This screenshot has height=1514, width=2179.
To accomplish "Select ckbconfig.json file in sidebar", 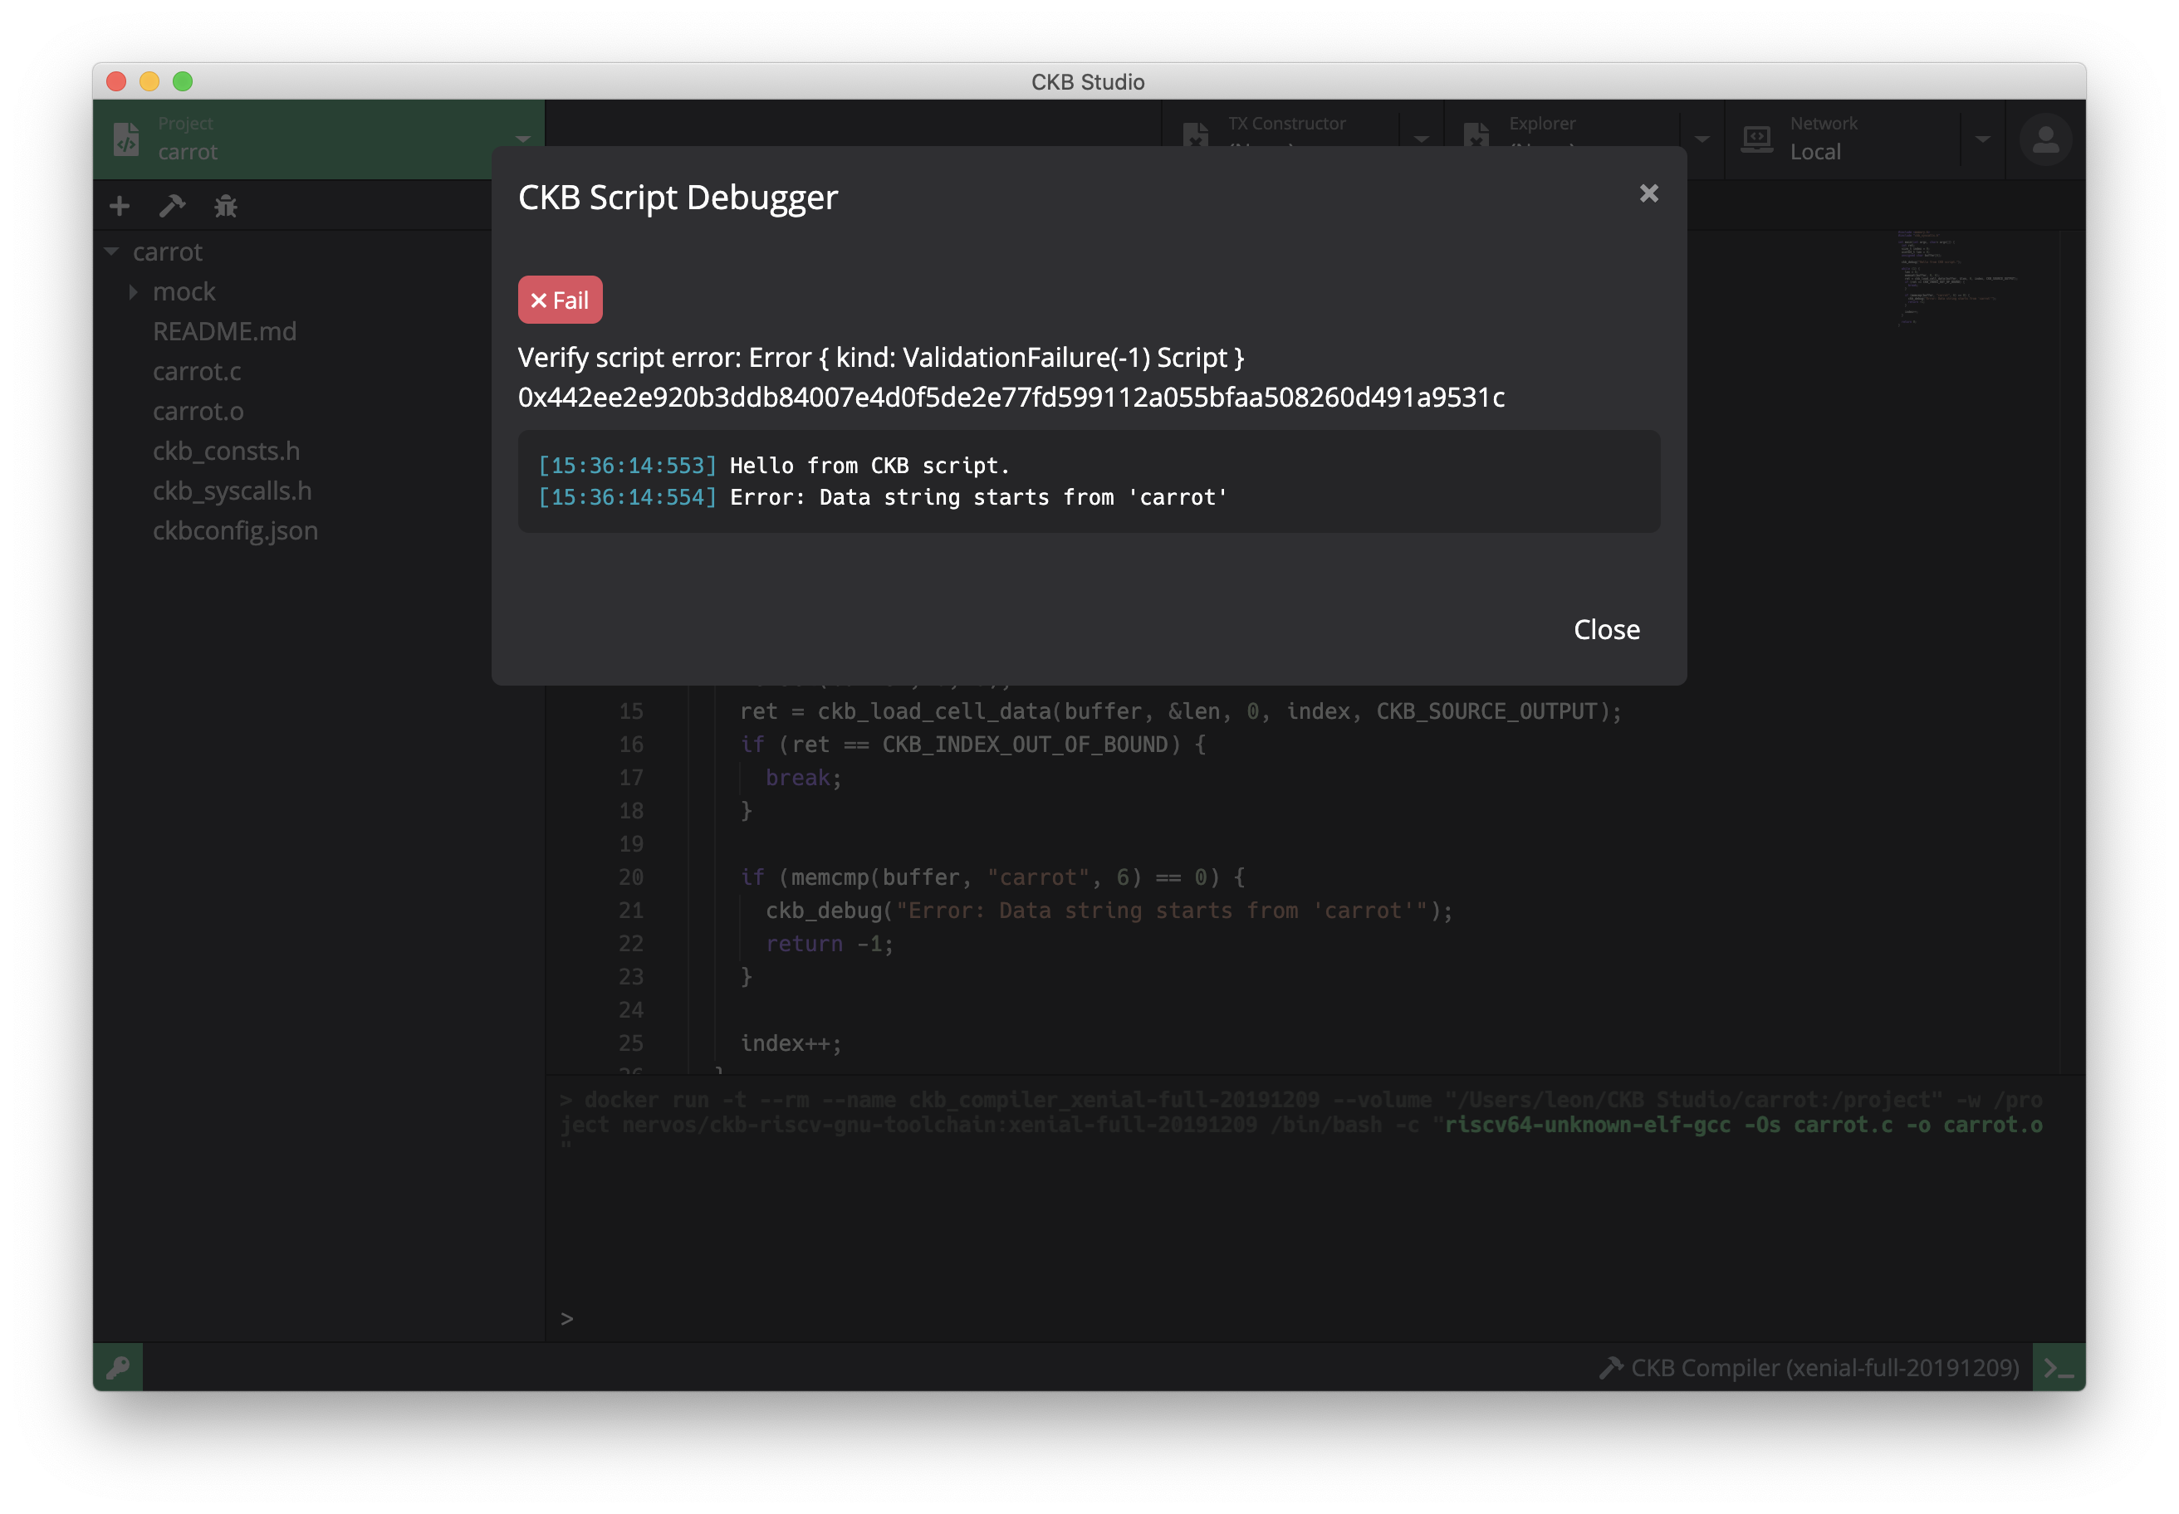I will pyautogui.click(x=234, y=531).
